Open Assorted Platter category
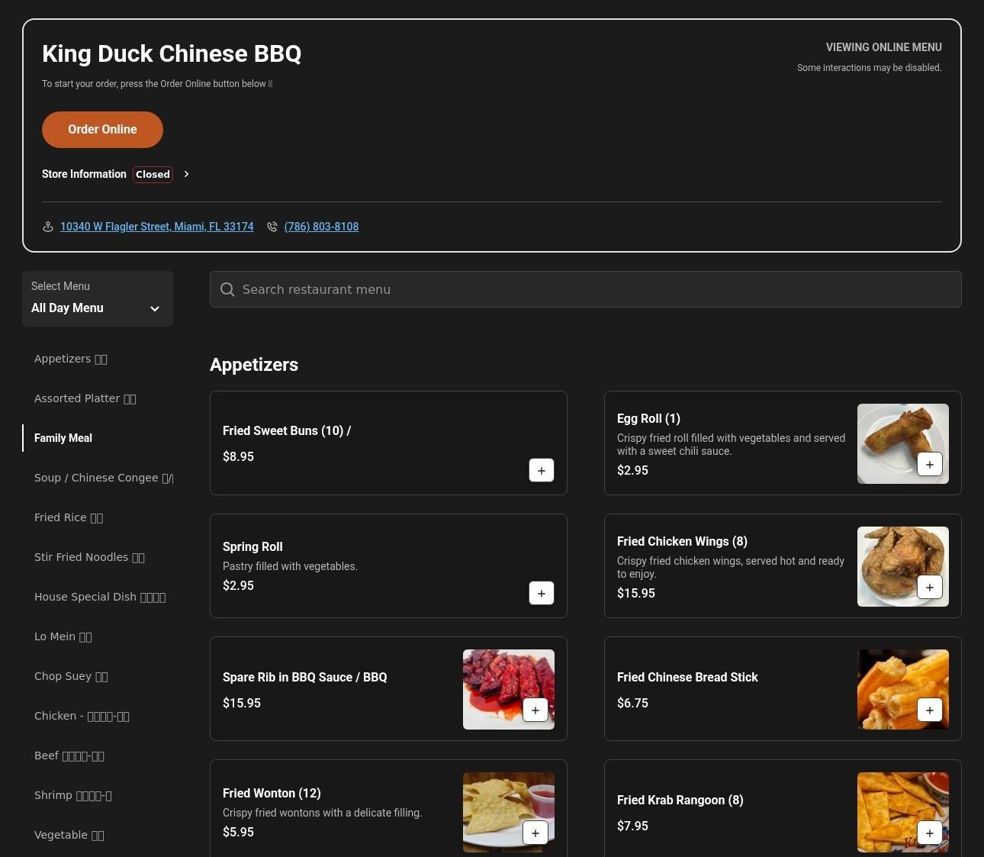984x857 pixels. coord(85,398)
